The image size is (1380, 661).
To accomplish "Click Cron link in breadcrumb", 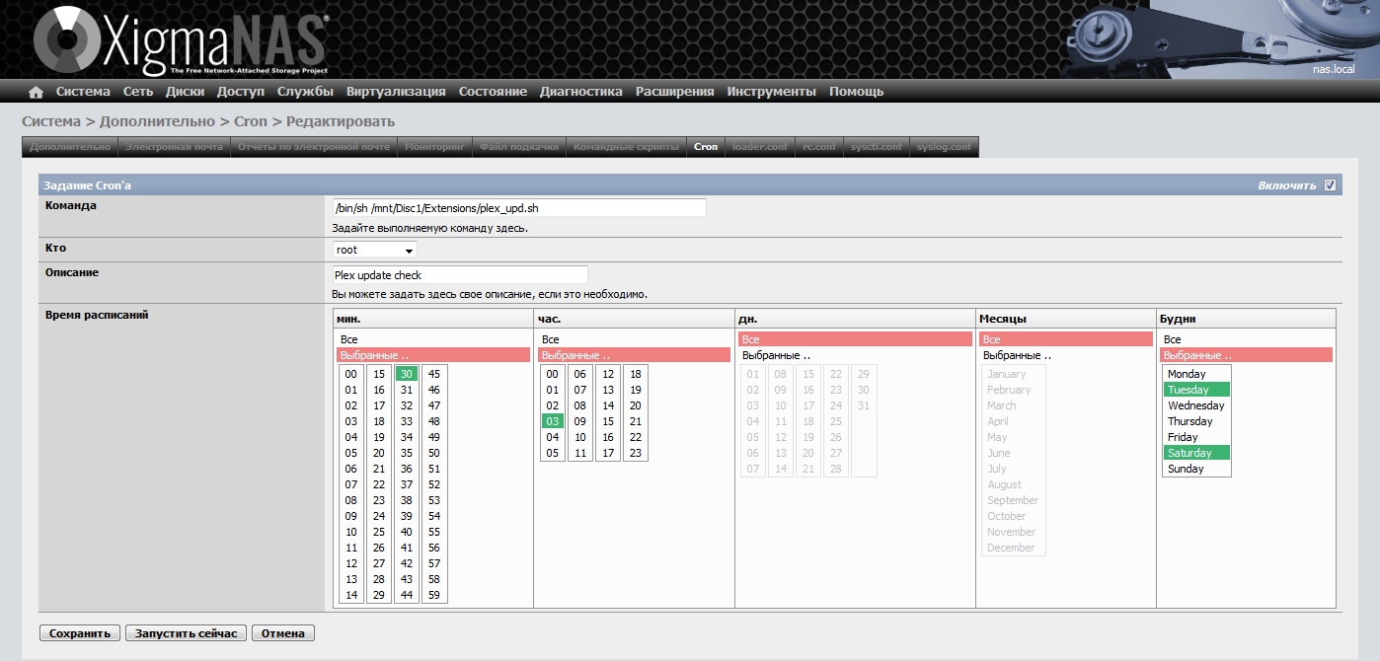I will (251, 121).
